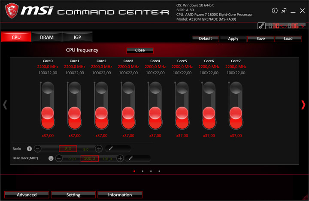Click the thermometer temperature unit icon
This screenshot has height=201, width=309.
click(261, 26)
